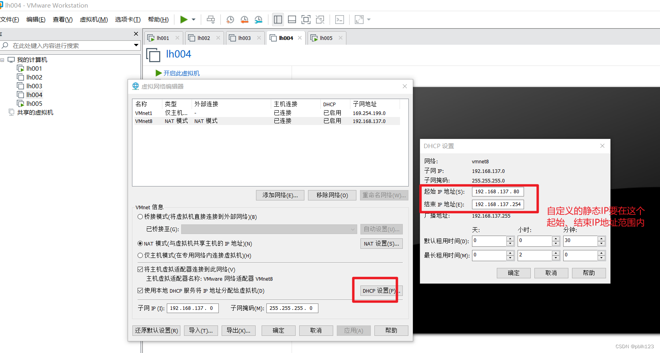The height and width of the screenshot is (353, 660).
Task: Click the 起始 IP 地址 field
Action: (x=498, y=192)
